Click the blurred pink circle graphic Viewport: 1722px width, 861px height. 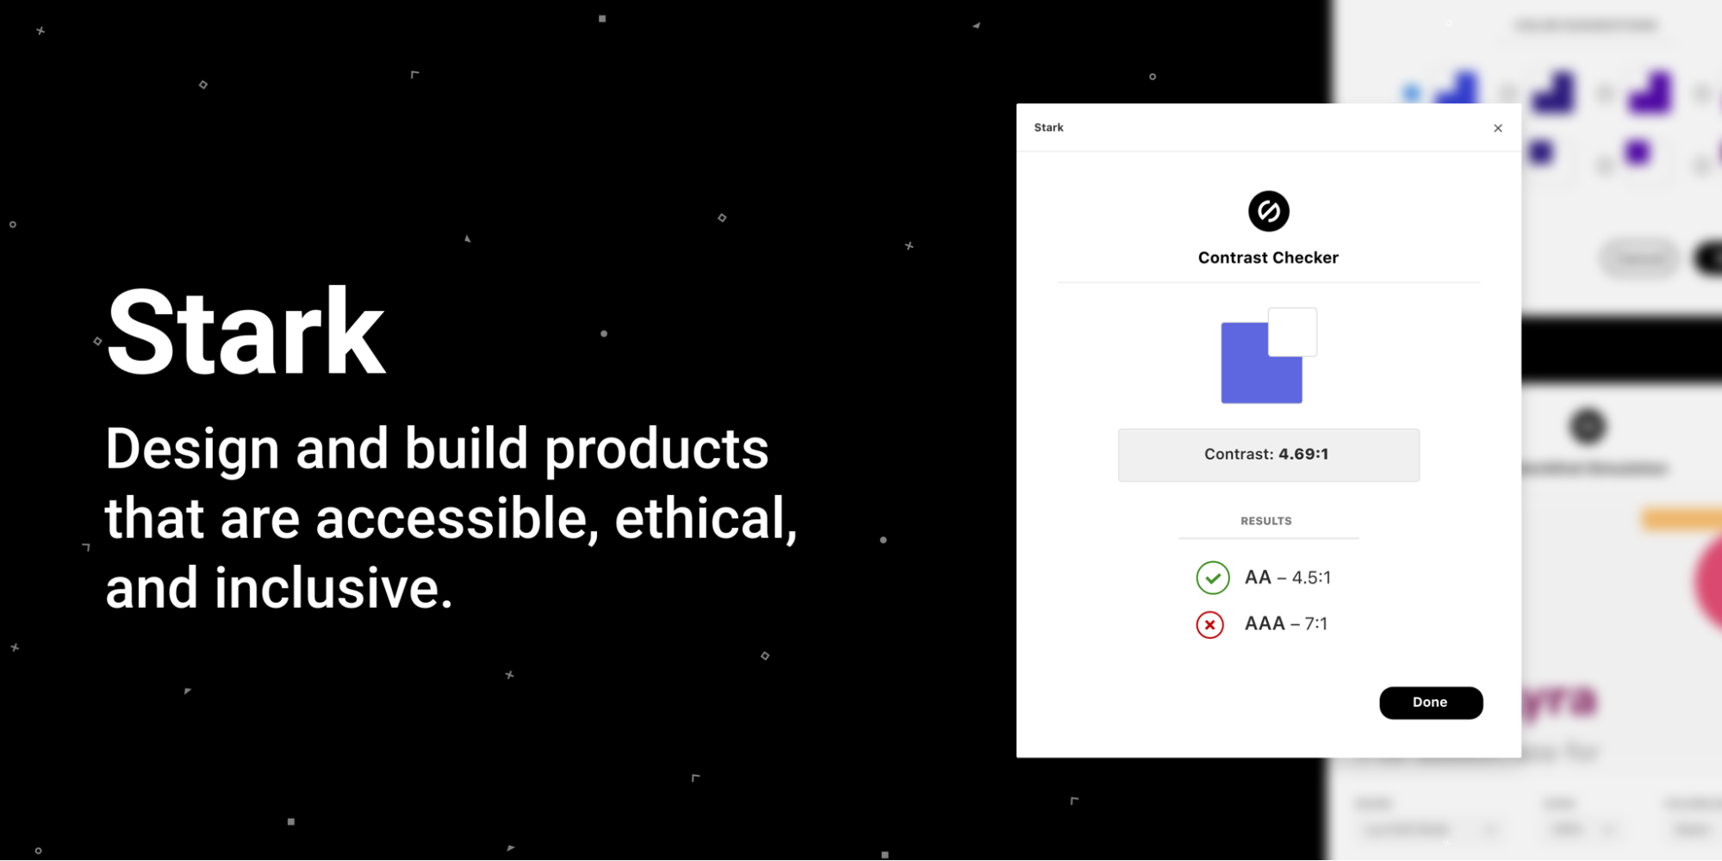[x=1708, y=584]
